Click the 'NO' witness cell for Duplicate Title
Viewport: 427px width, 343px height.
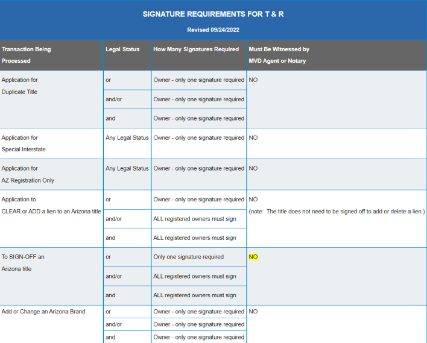337,99
